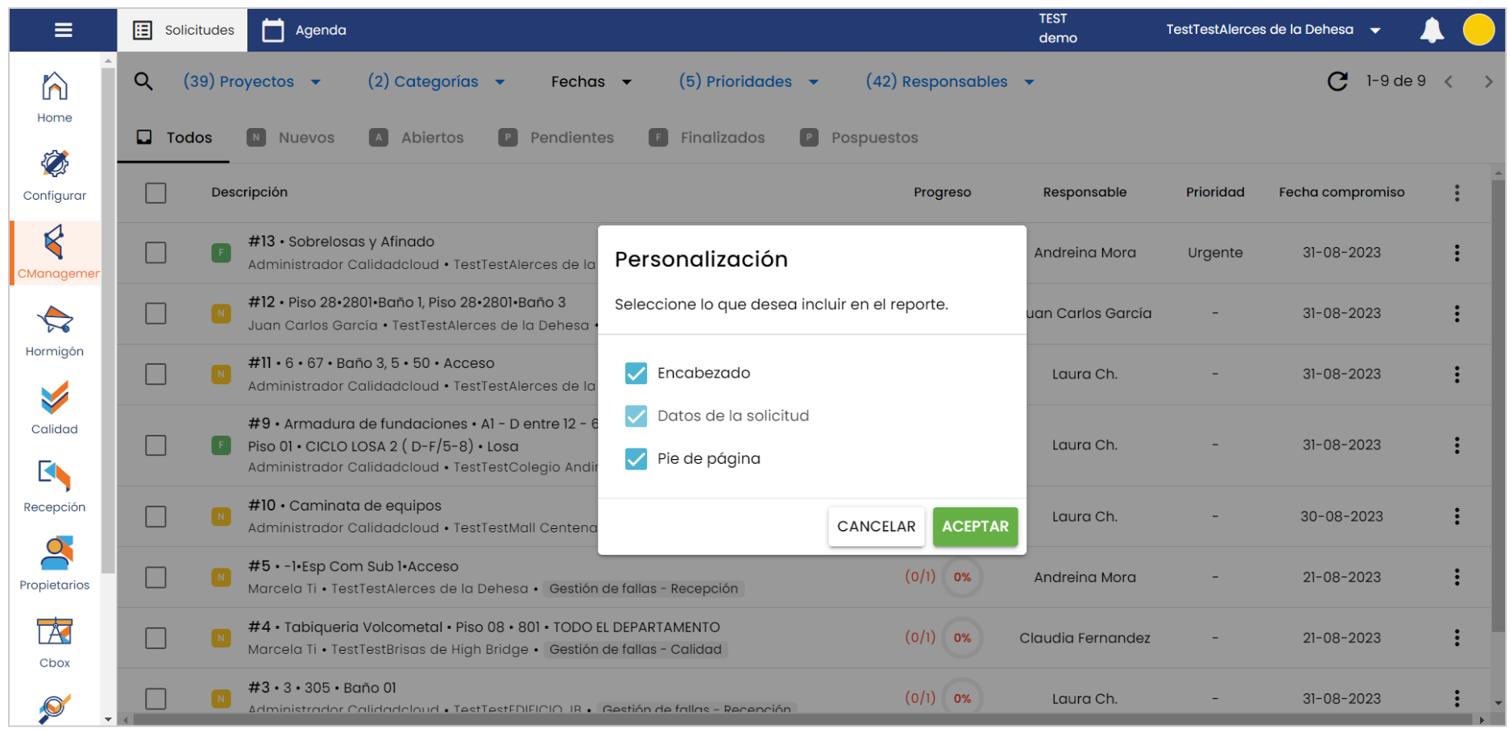Open the Hormigón wheelbarrow icon
Viewport: 1510px width, 732px height.
[x=55, y=321]
